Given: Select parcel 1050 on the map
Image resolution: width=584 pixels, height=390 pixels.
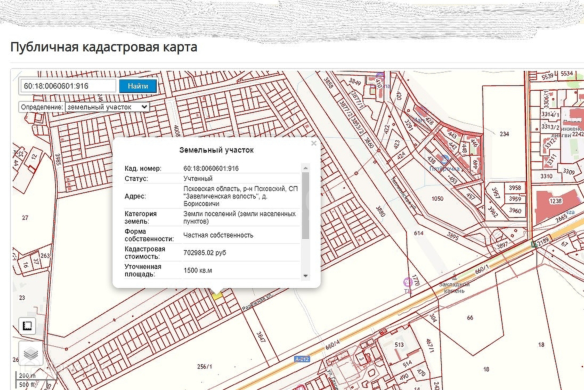Looking at the screenshot, I should coord(437,198).
